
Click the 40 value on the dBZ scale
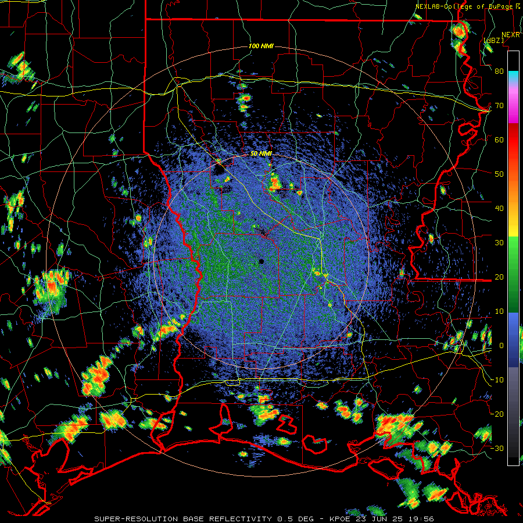(499, 208)
